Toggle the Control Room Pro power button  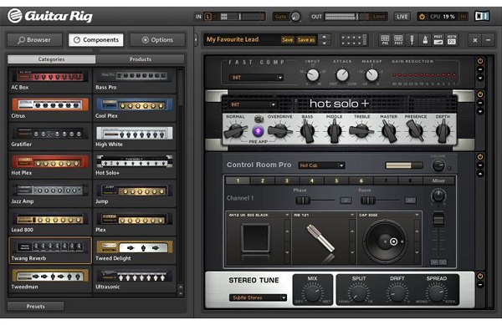(x=480, y=156)
